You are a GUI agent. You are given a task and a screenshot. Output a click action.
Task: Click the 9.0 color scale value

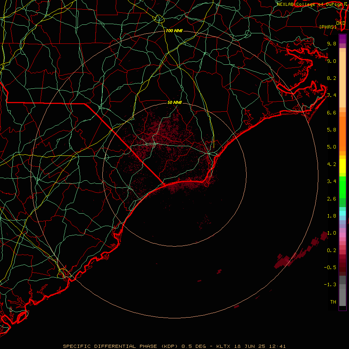click(332, 61)
